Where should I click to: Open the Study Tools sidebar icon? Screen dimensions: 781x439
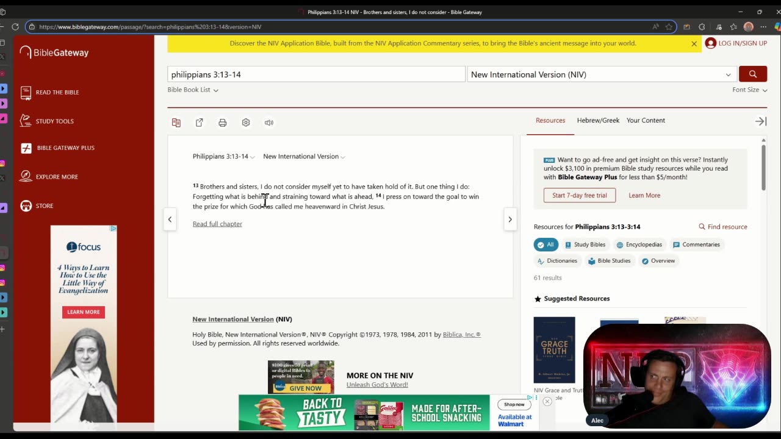(x=26, y=121)
